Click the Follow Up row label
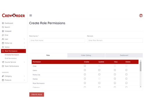Screen dimensions: 145x109 coord(36,75)
